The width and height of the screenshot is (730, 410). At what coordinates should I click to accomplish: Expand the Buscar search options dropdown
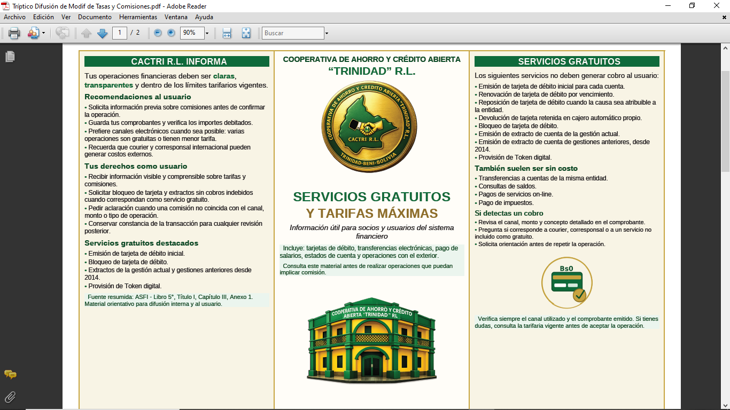click(x=327, y=33)
